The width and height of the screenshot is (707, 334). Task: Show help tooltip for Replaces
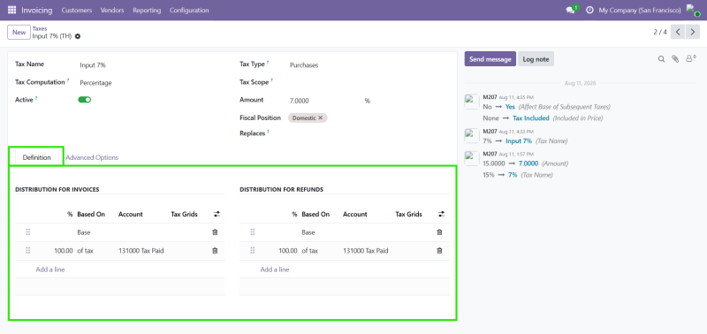(x=269, y=131)
